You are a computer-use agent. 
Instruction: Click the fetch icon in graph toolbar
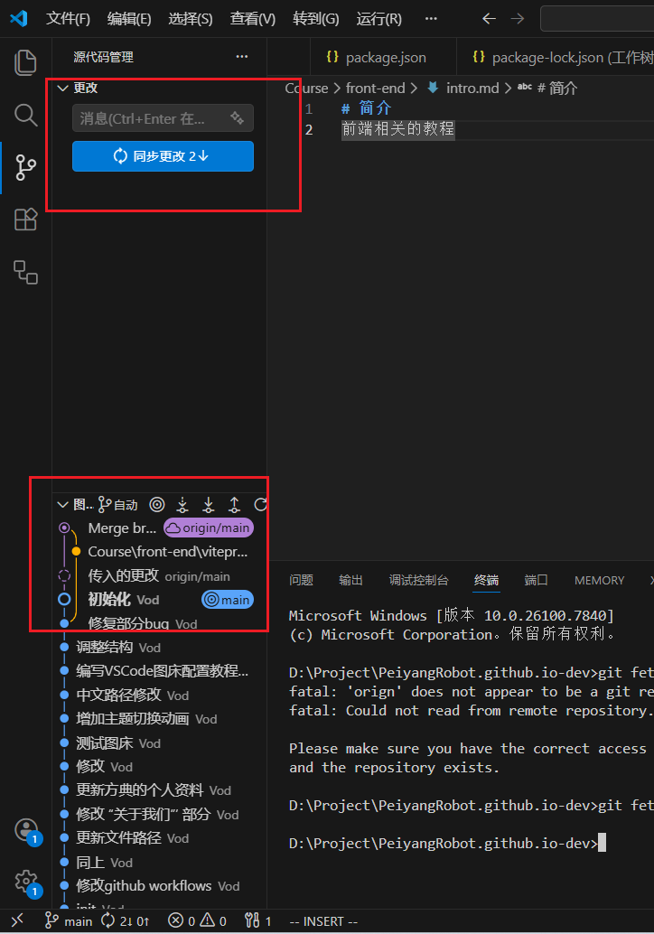(x=182, y=505)
